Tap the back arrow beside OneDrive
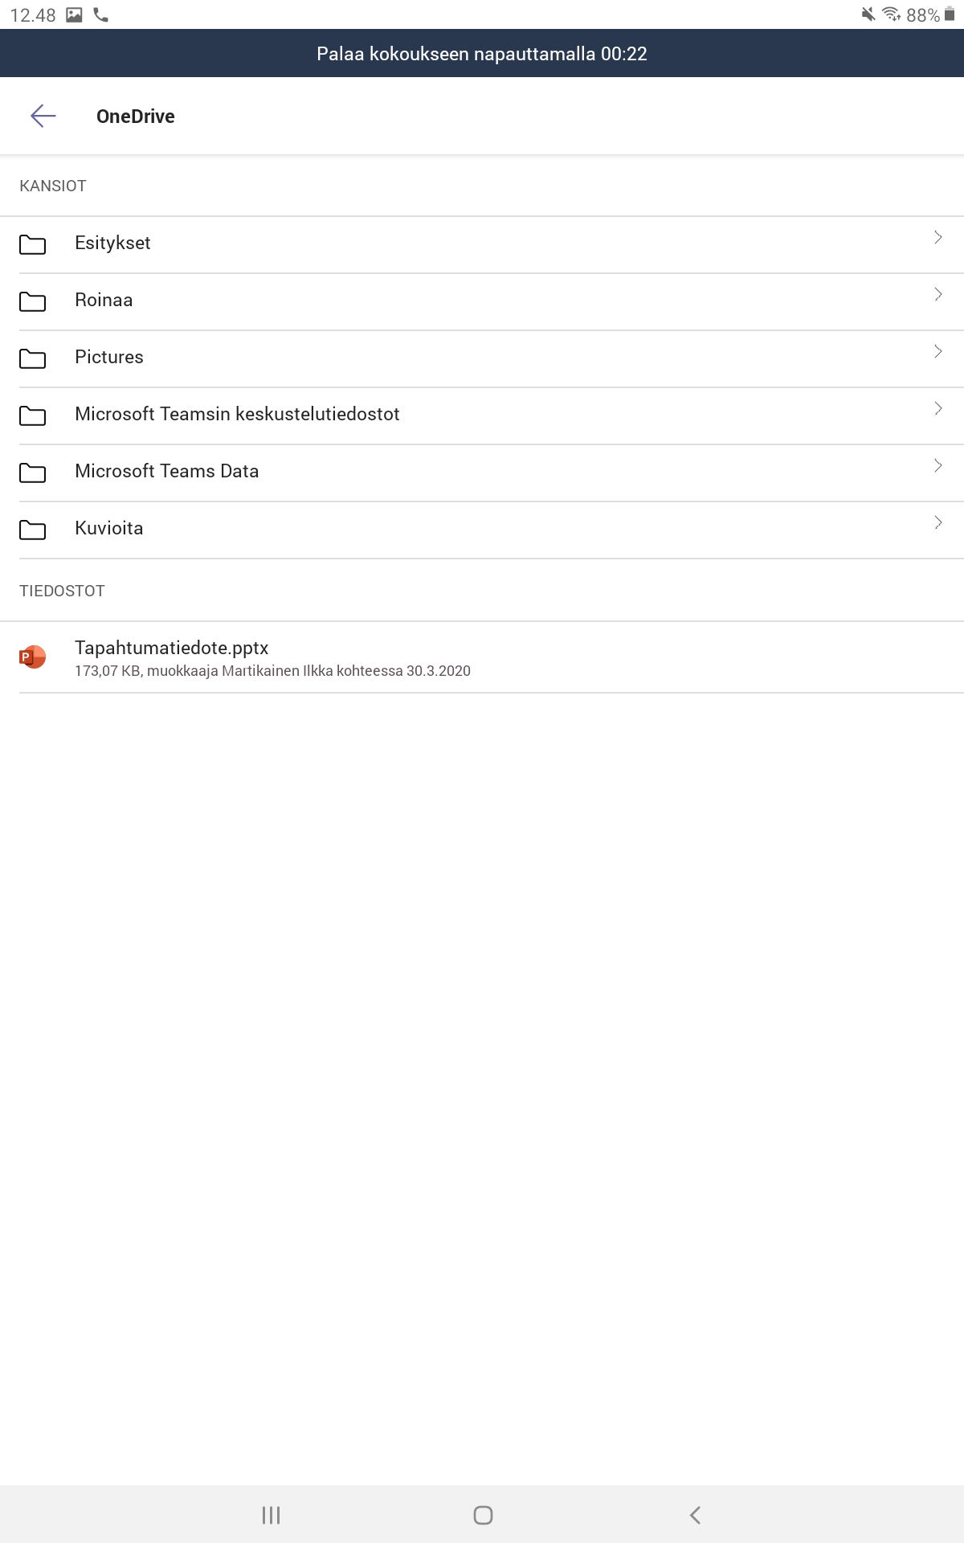Viewport: 964px width, 1543px height. (43, 116)
